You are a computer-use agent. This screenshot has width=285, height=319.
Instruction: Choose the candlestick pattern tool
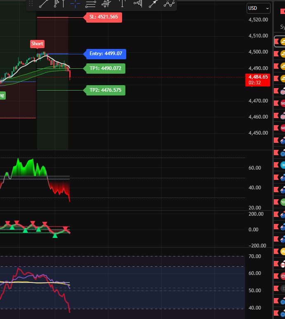coord(106,4)
